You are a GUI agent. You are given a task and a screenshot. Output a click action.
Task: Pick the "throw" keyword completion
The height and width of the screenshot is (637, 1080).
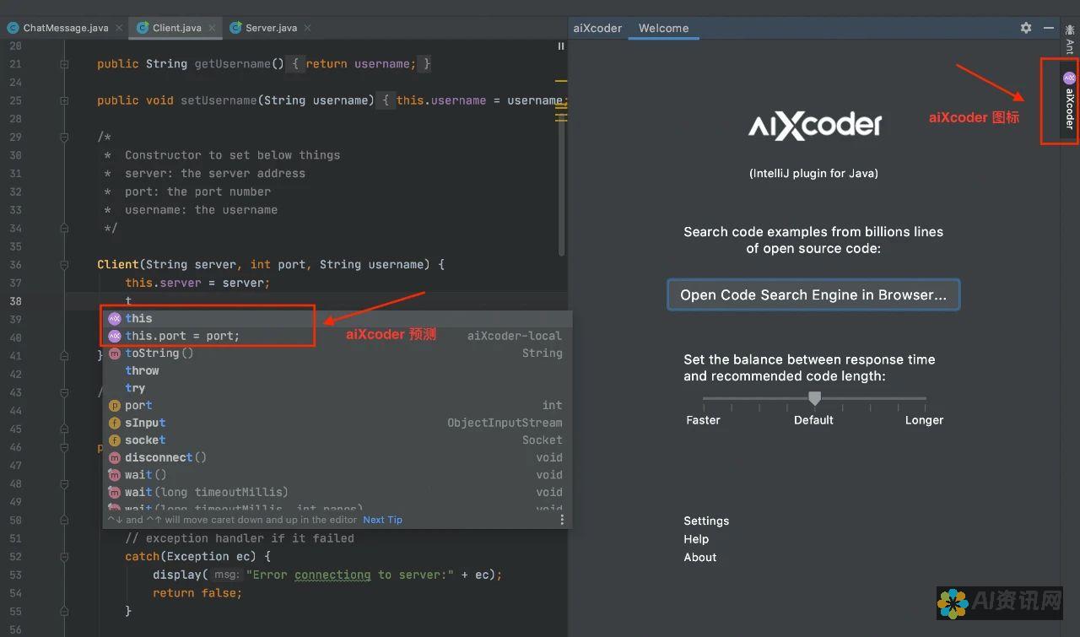pyautogui.click(x=337, y=370)
